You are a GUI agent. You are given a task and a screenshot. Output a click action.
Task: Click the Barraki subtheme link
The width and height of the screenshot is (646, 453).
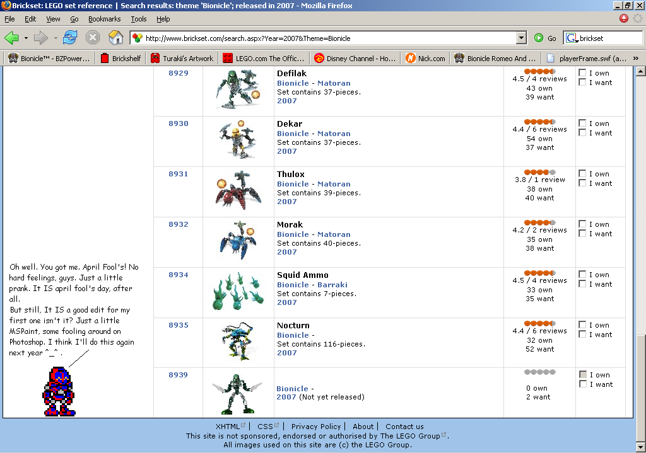pyautogui.click(x=332, y=285)
